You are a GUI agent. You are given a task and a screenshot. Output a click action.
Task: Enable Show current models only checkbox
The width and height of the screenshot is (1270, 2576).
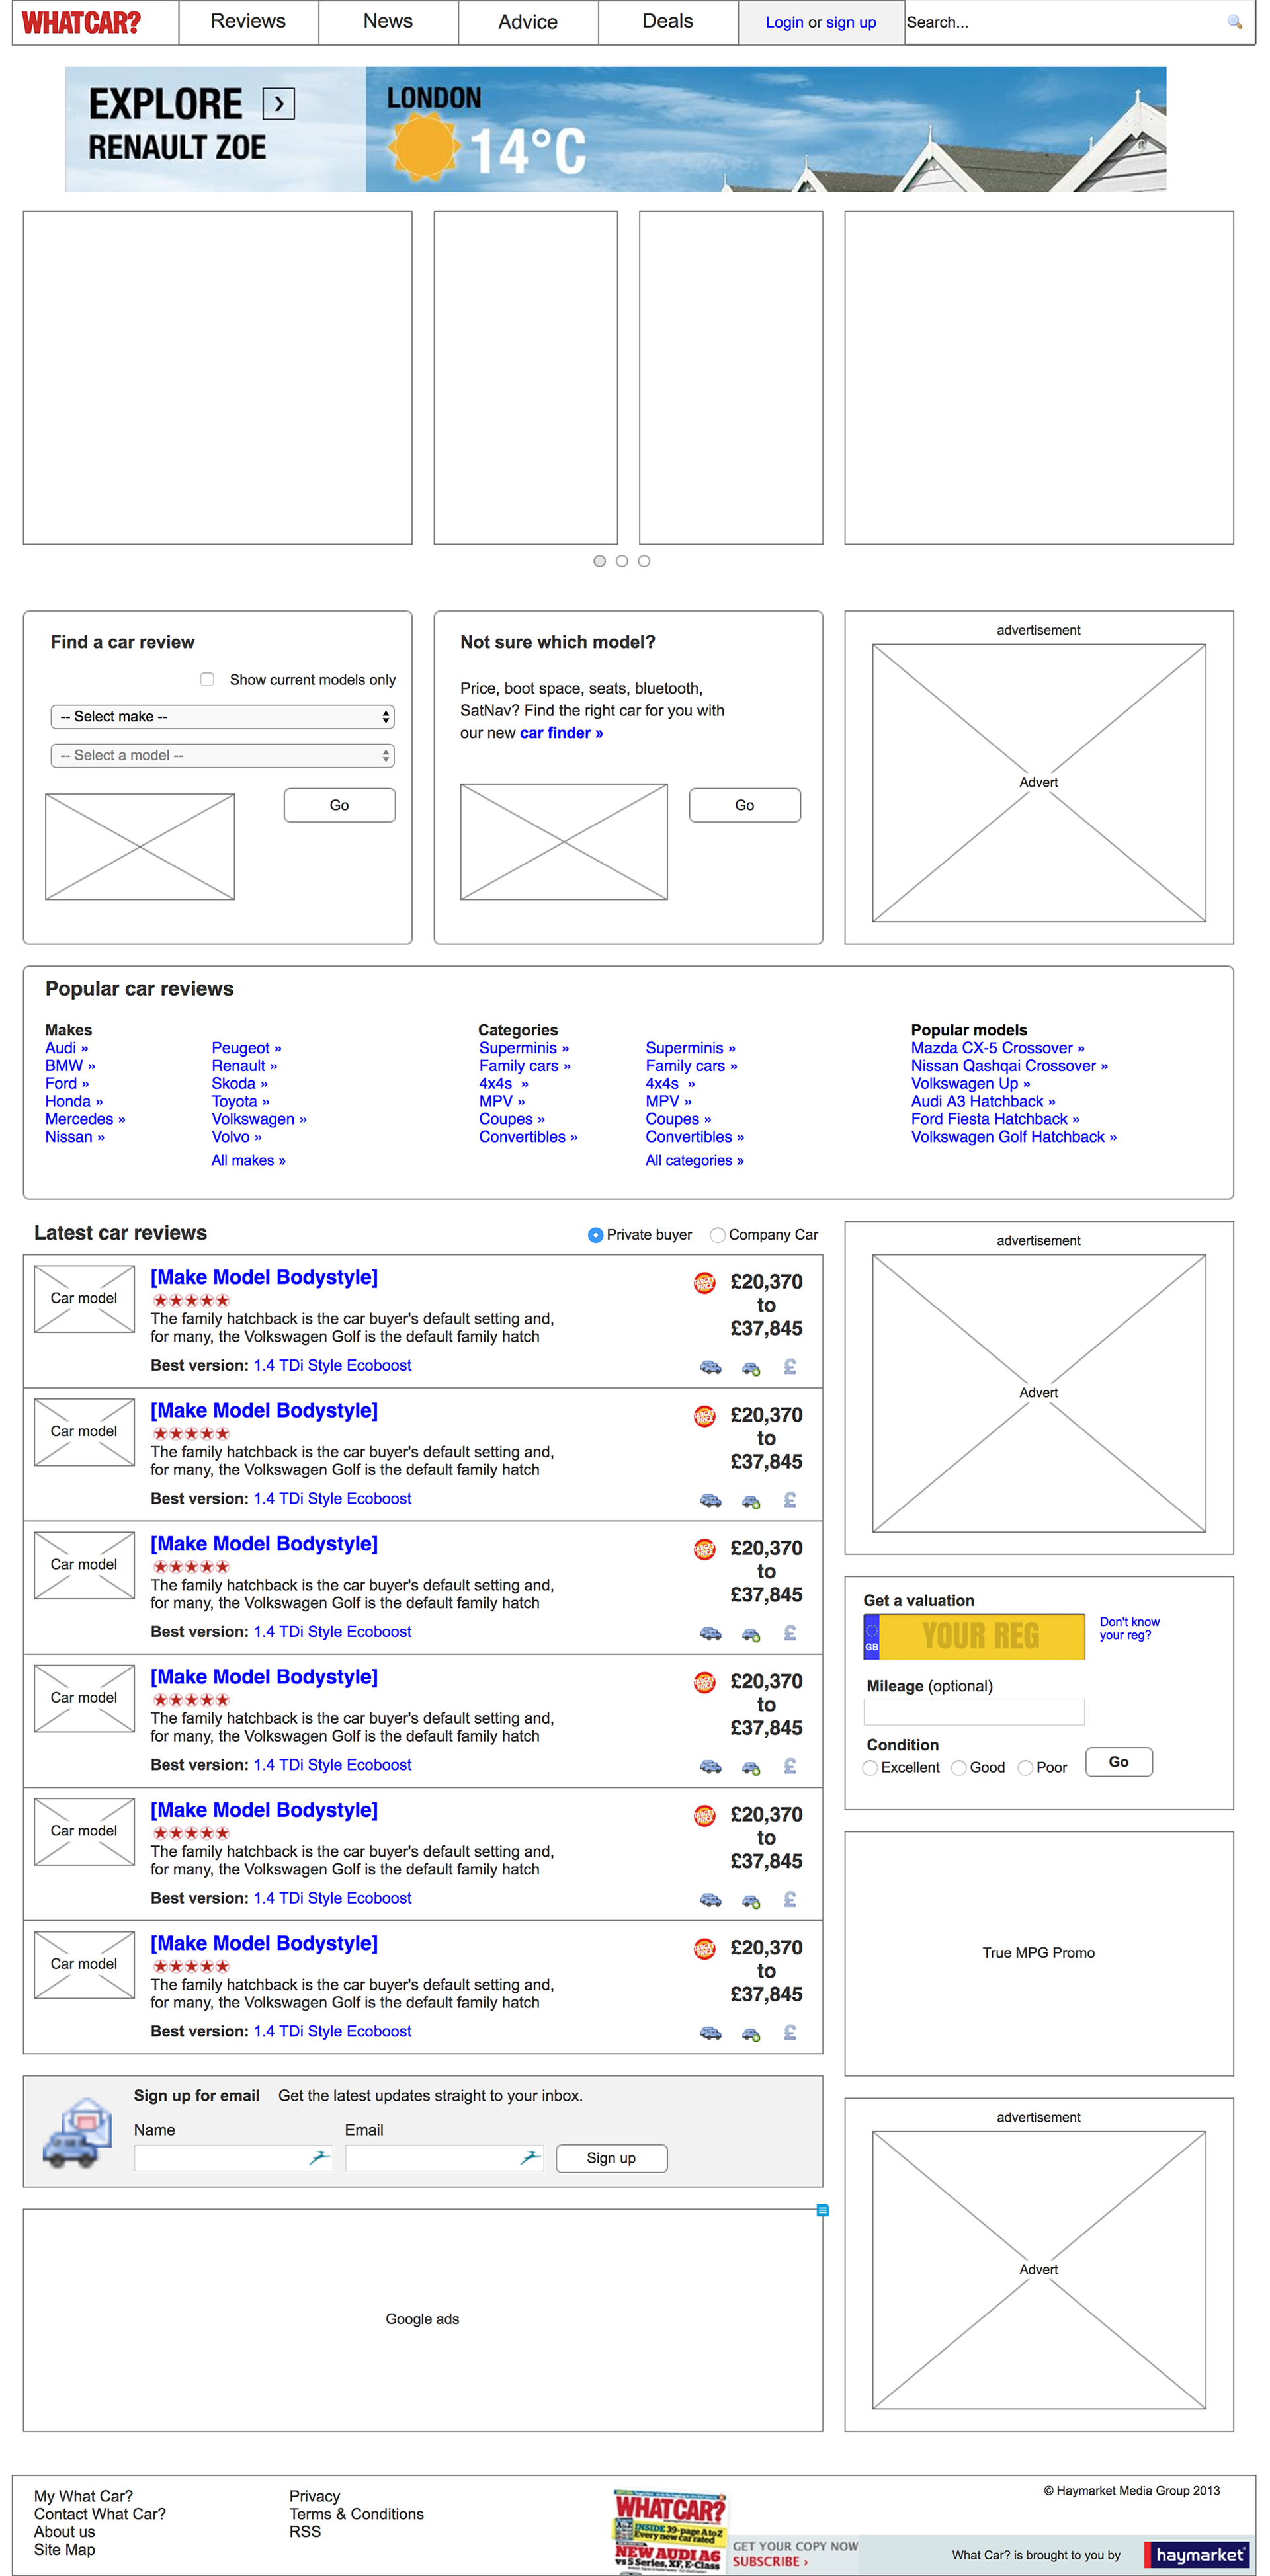(x=207, y=680)
